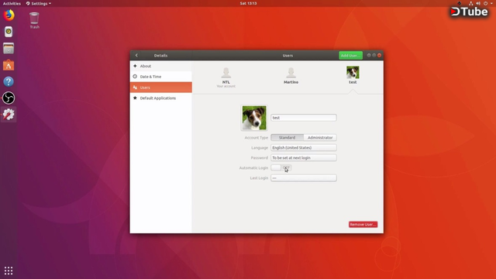Click the clock in the top bar
Image resolution: width=496 pixels, height=279 pixels.
click(248, 3)
